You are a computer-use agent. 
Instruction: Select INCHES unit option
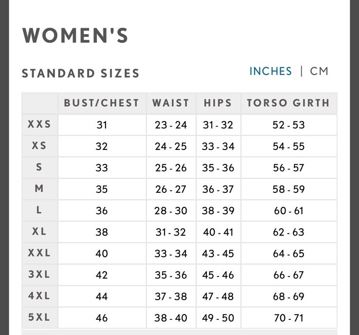click(270, 71)
